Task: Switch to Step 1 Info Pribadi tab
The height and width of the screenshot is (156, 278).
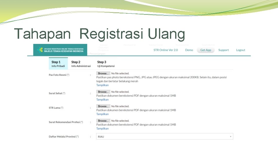Action: click(58, 64)
